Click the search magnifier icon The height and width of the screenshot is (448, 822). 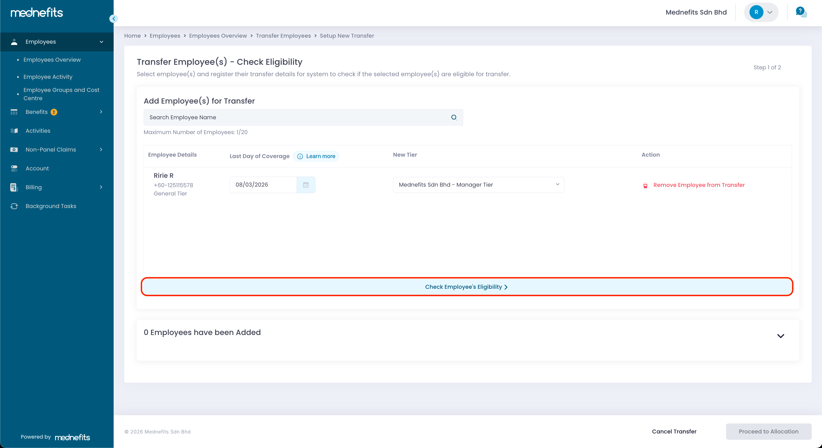[x=454, y=117]
